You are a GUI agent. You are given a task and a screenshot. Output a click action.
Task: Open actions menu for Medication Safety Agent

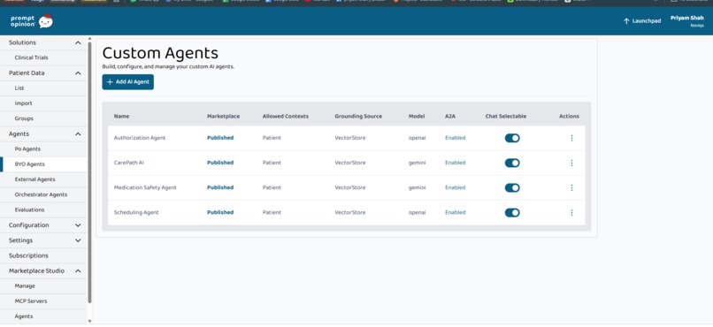click(x=571, y=187)
